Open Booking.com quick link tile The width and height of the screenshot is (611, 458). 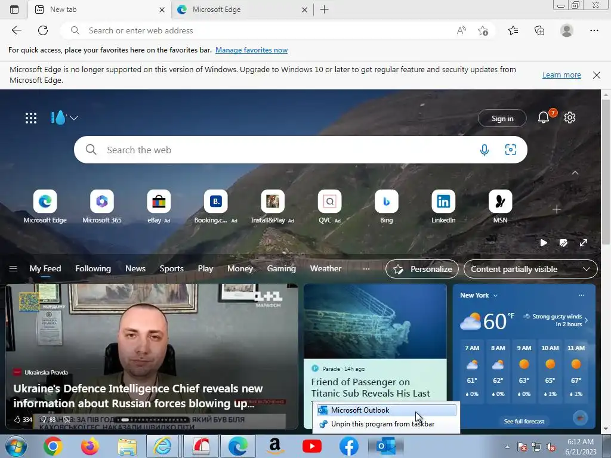point(215,207)
